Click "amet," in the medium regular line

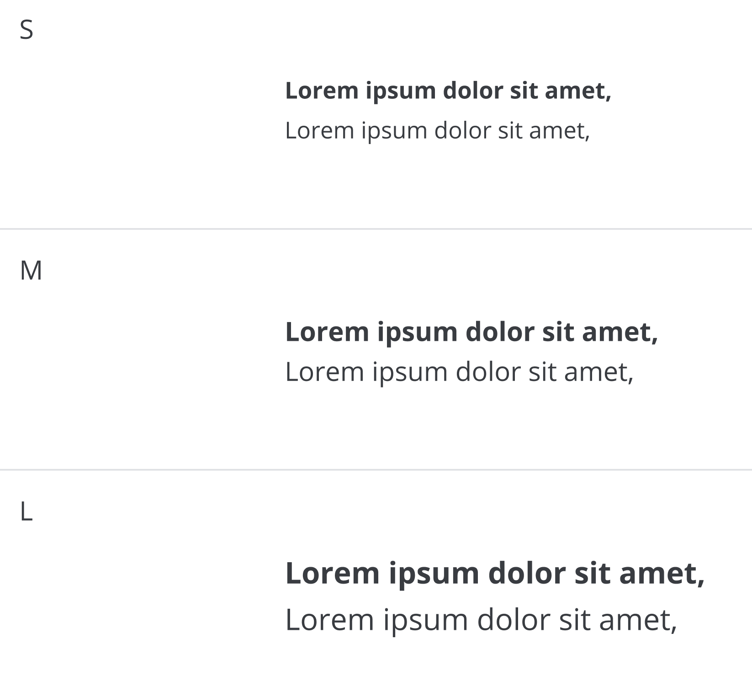[x=598, y=371]
